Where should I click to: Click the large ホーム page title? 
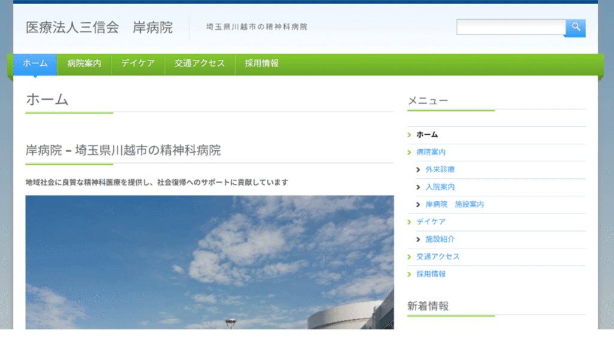[47, 100]
